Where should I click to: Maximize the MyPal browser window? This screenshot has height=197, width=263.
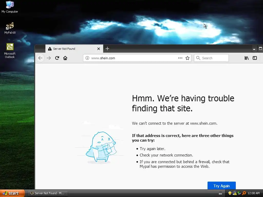click(x=260, y=49)
